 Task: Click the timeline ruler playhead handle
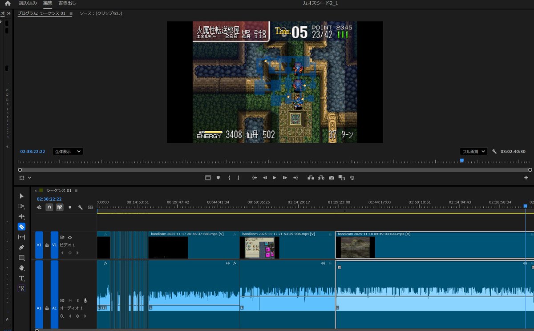526,206
